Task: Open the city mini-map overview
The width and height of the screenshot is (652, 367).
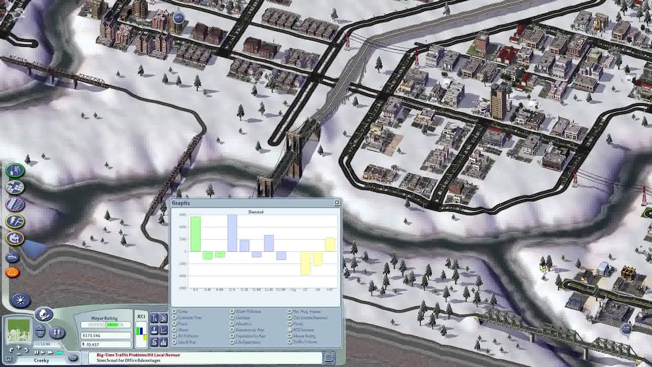Action: (19, 331)
